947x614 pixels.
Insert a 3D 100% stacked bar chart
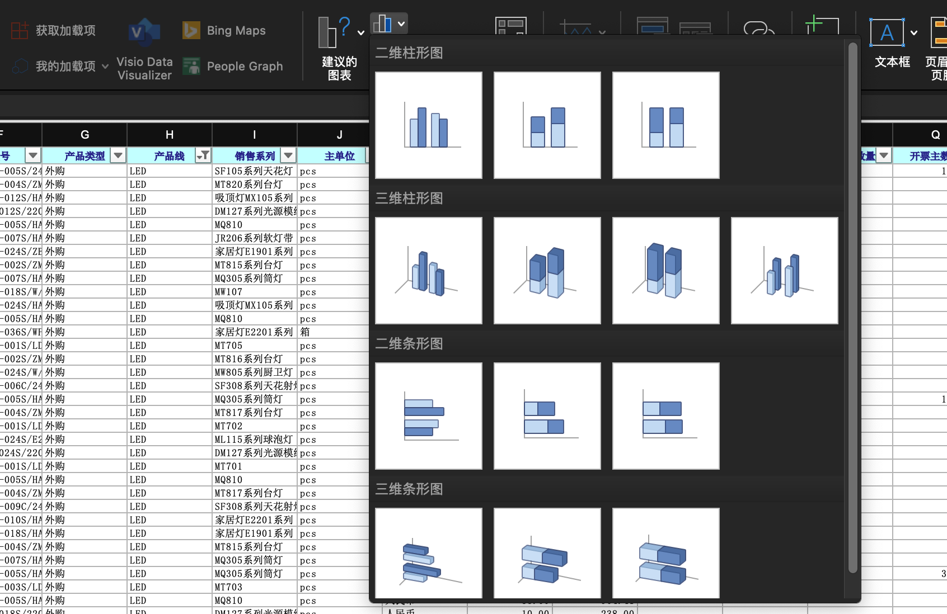(666, 553)
